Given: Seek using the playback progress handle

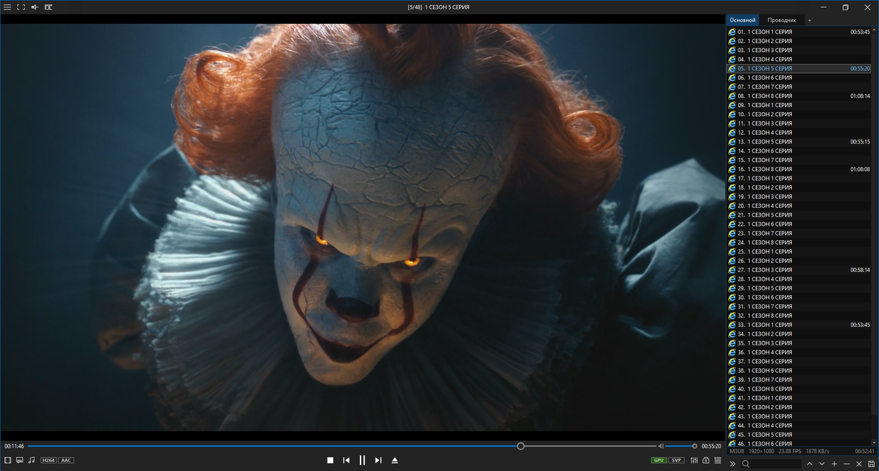Looking at the screenshot, I should tap(521, 446).
